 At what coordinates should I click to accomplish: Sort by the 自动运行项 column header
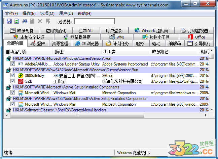[x=28, y=52]
